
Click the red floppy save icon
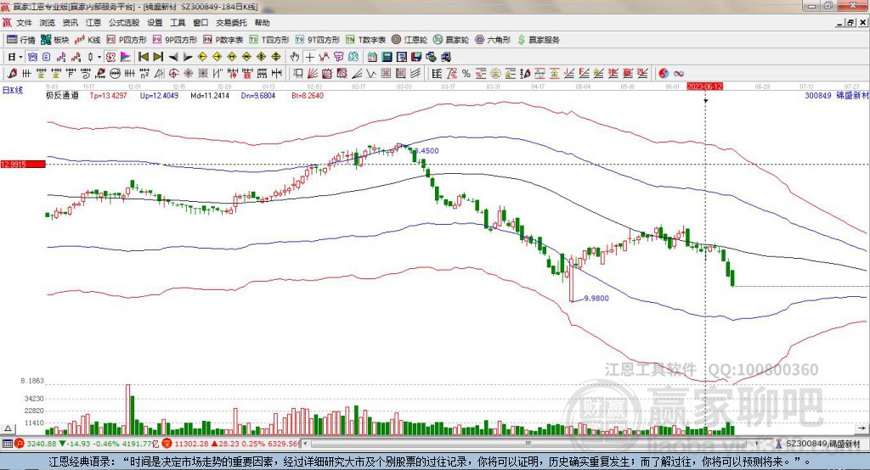coord(416,57)
